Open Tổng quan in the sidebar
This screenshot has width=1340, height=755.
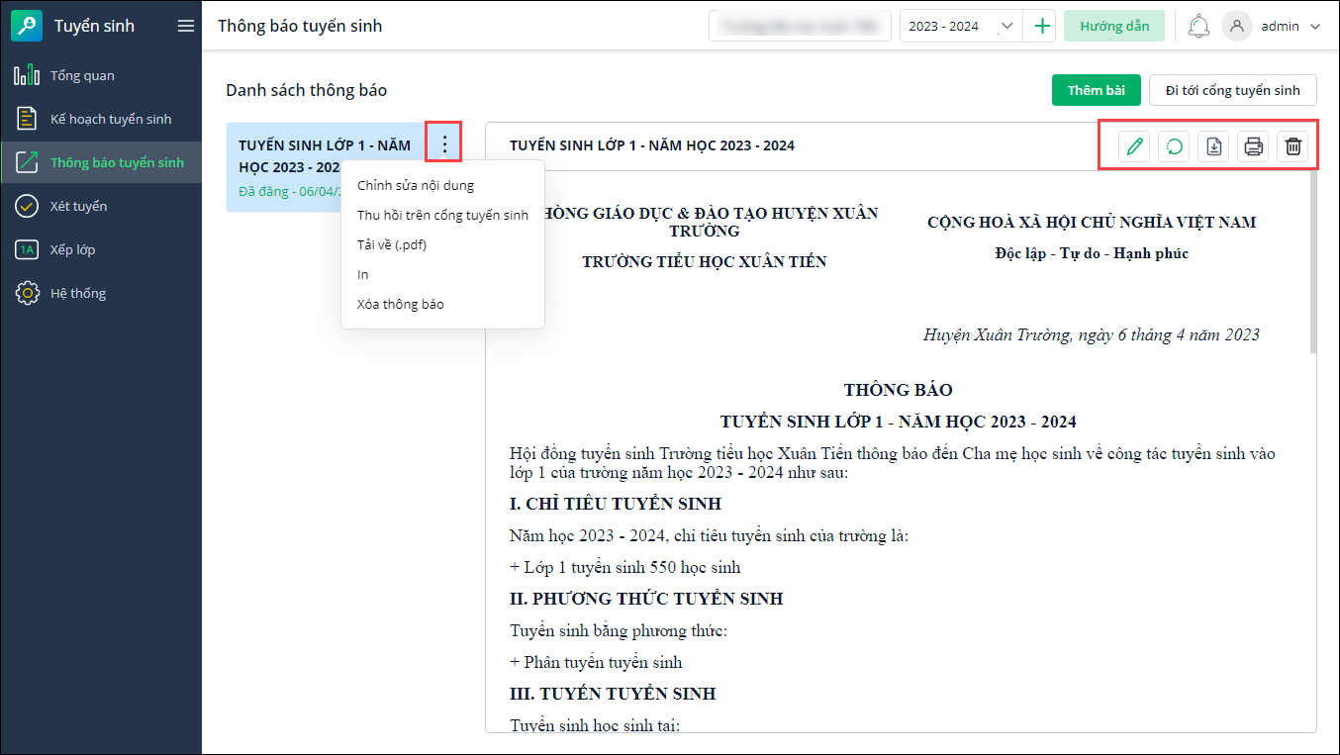(x=101, y=75)
